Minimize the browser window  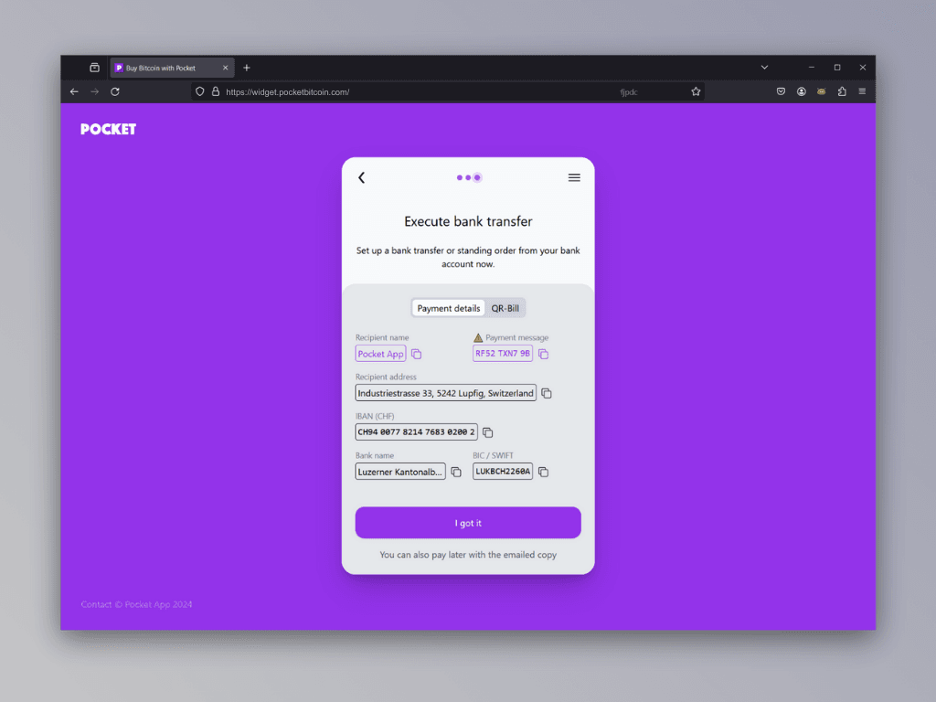[x=812, y=68]
